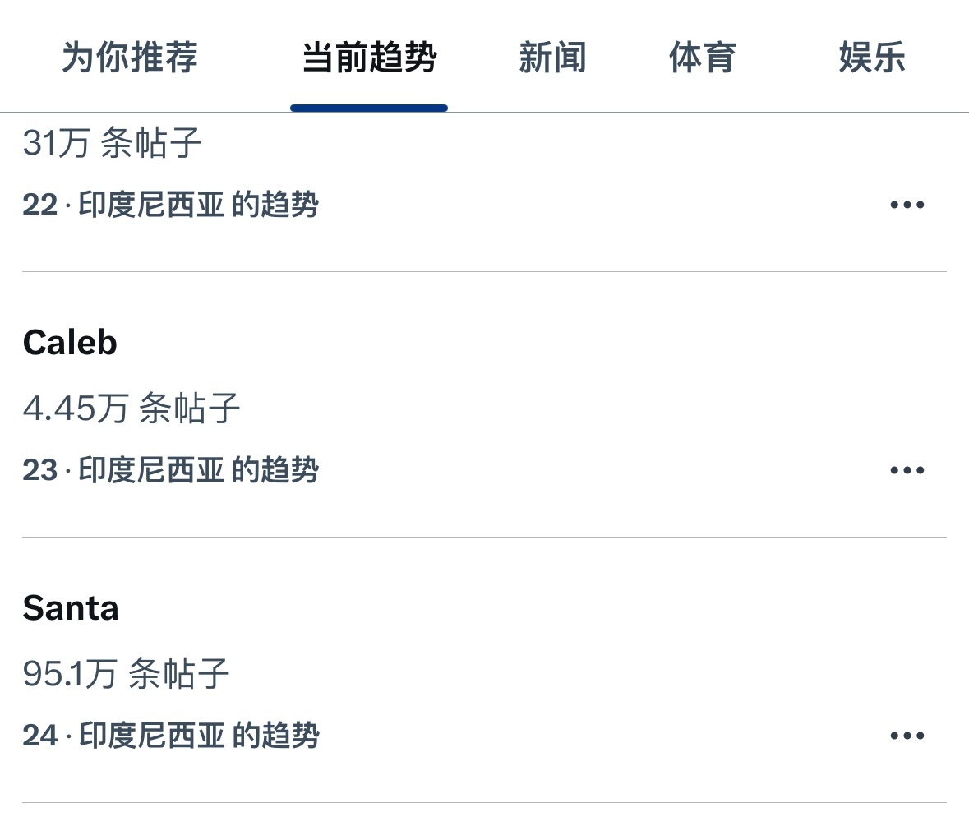Open the Caleb trending topic

tap(71, 343)
